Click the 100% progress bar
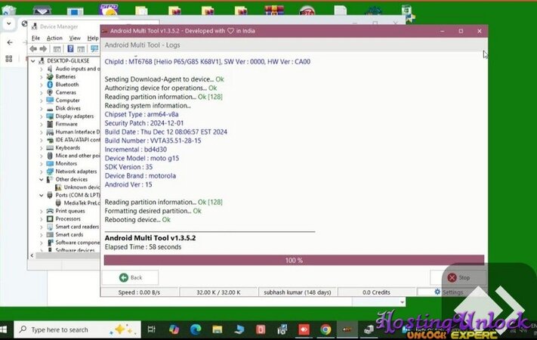The width and height of the screenshot is (537, 340). [x=293, y=260]
